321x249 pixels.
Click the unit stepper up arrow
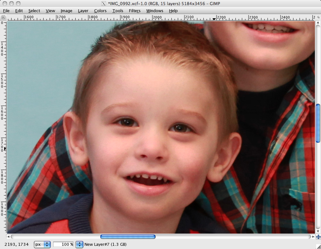(47, 243)
